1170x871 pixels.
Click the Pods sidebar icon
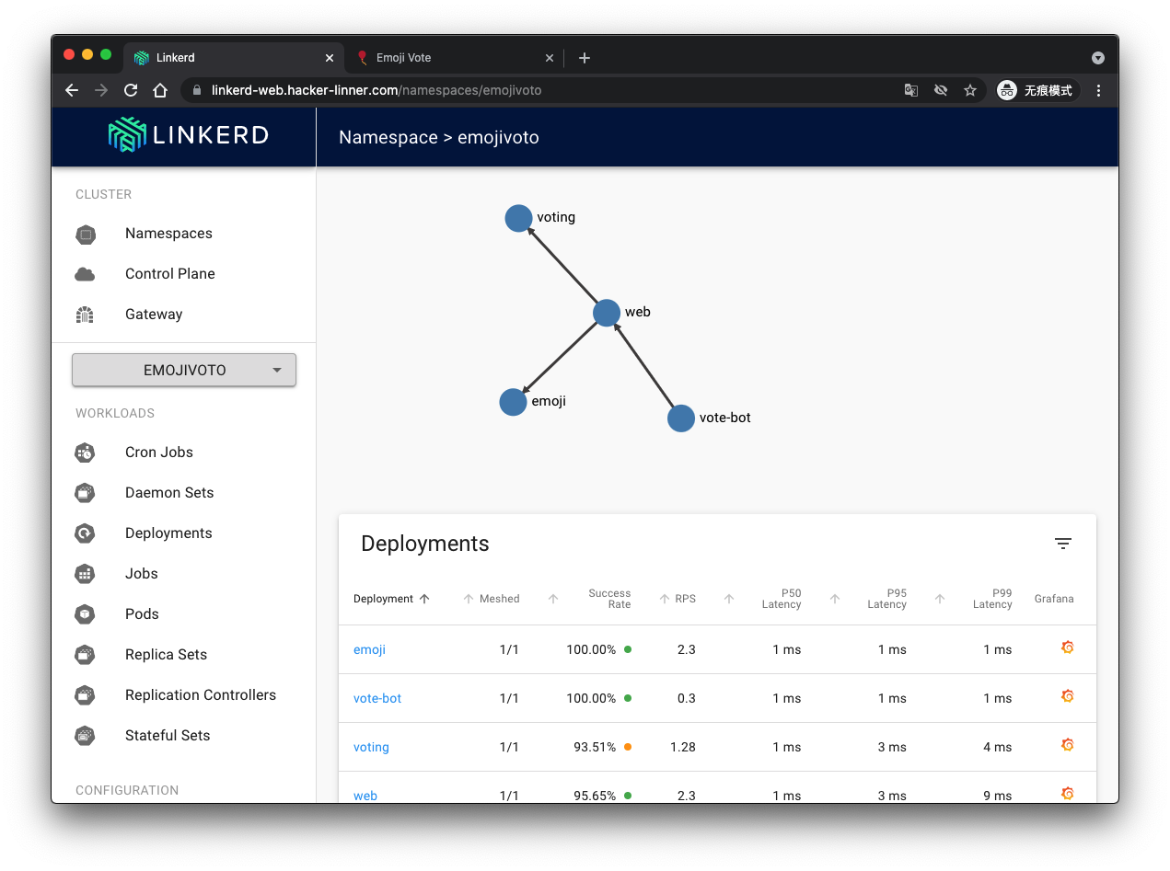tap(85, 614)
